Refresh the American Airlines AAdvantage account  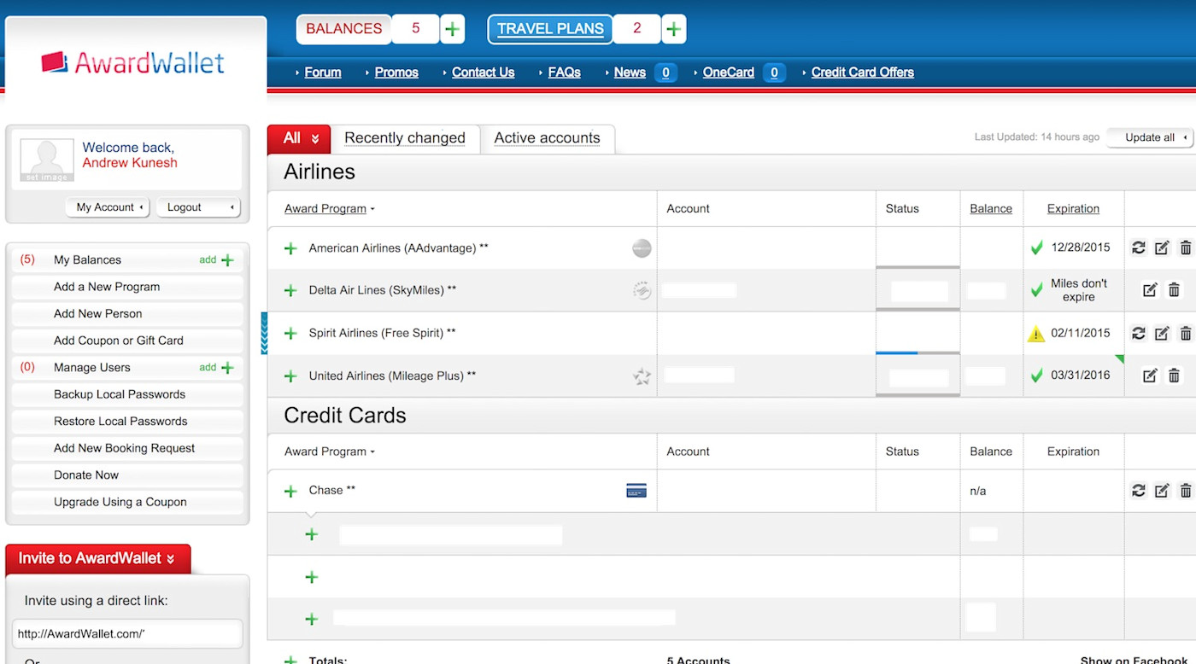(x=1138, y=248)
